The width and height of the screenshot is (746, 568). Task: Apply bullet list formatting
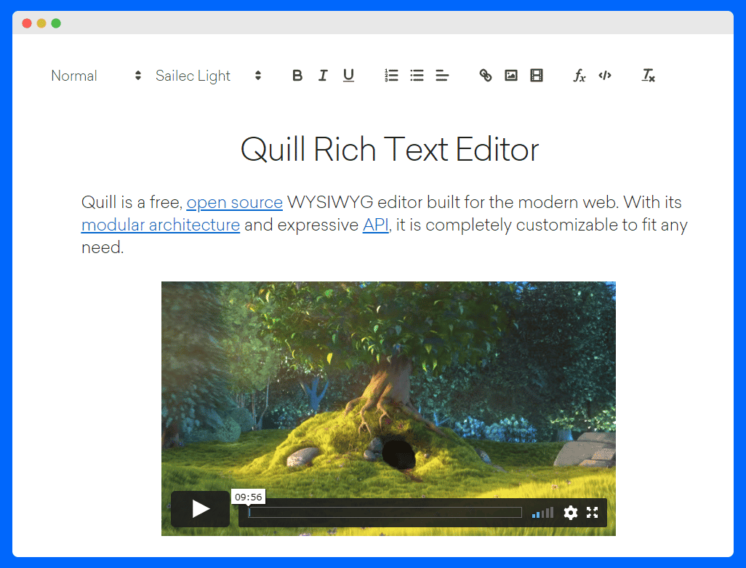417,76
